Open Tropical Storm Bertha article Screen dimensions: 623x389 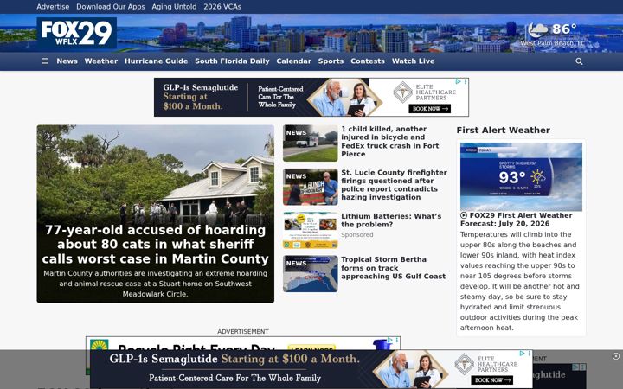[393, 268]
